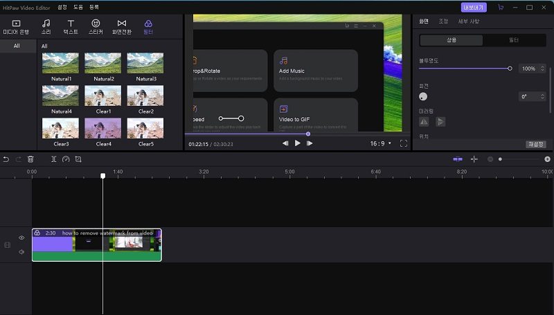Toggle the timeline snap magnet icon

point(458,159)
